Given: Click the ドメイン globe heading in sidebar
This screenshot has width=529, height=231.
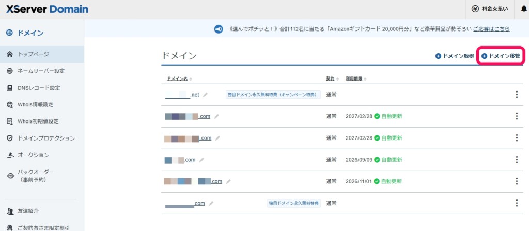Looking at the screenshot, I should pyautogui.click(x=25, y=33).
